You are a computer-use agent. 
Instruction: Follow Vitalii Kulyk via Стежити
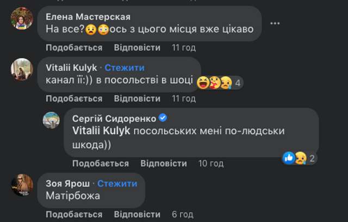click(x=125, y=67)
